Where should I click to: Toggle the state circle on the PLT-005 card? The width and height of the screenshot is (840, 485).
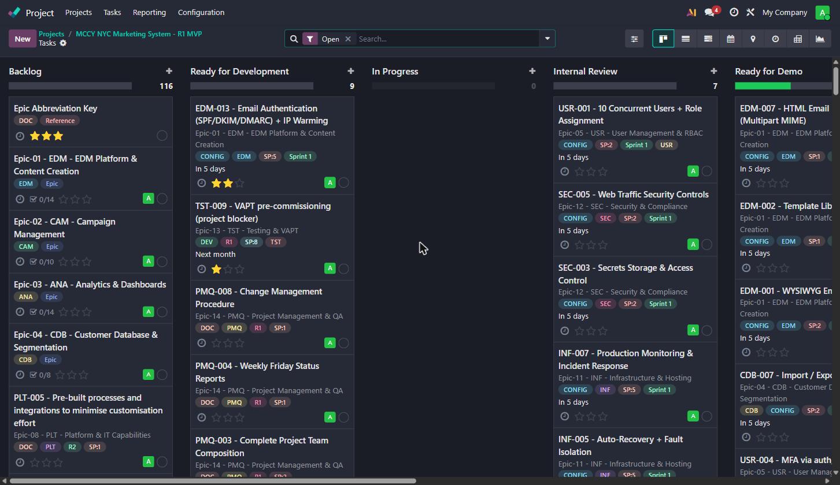pyautogui.click(x=162, y=462)
